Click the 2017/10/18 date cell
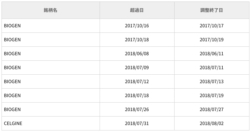The height and width of the screenshot is (132, 251). coord(137,40)
